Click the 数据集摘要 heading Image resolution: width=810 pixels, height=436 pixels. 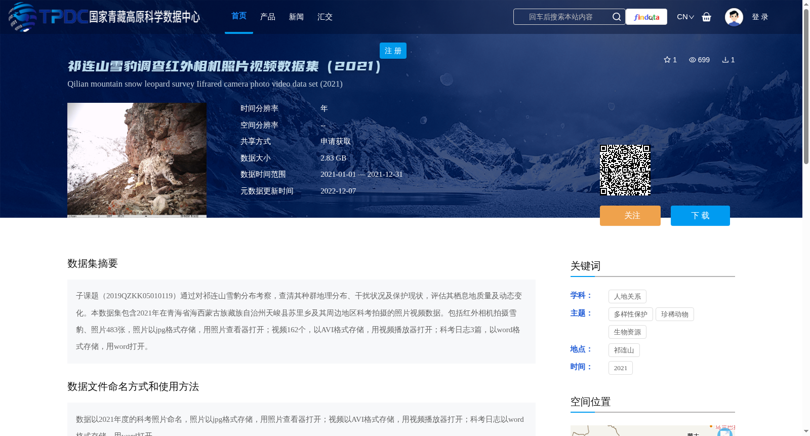click(x=93, y=263)
